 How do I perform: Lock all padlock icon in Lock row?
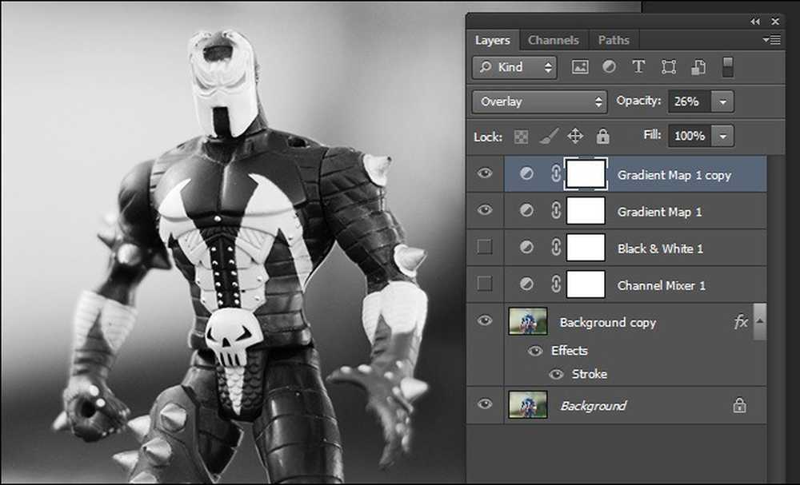point(602,136)
